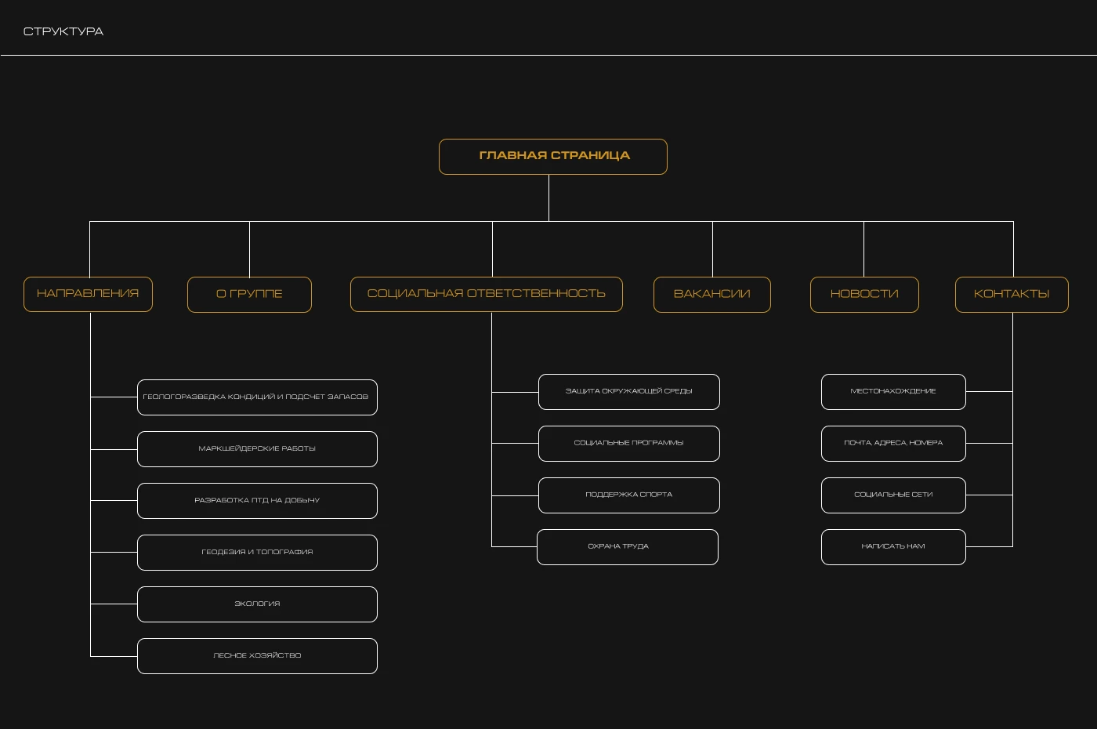Select the ОХРАНА ТРУДА item
1097x729 pixels.
click(x=627, y=547)
